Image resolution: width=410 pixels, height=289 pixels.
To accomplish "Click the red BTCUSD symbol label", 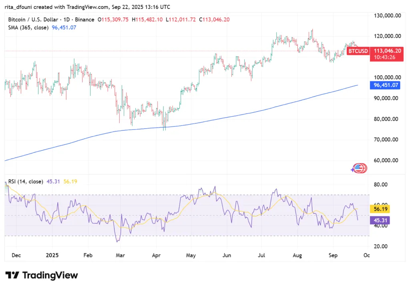I will (358, 51).
